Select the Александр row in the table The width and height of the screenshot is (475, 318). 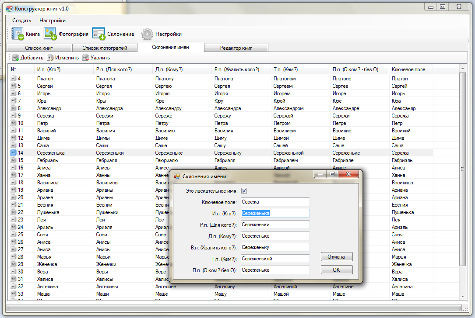(x=49, y=108)
